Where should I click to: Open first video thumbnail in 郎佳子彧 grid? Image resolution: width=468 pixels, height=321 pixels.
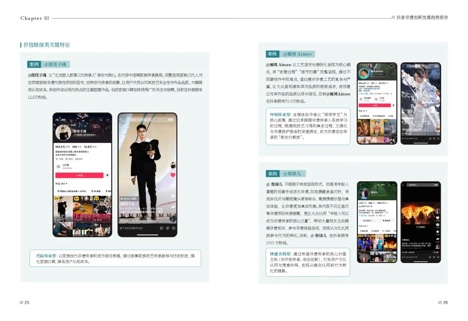click(x=63, y=209)
